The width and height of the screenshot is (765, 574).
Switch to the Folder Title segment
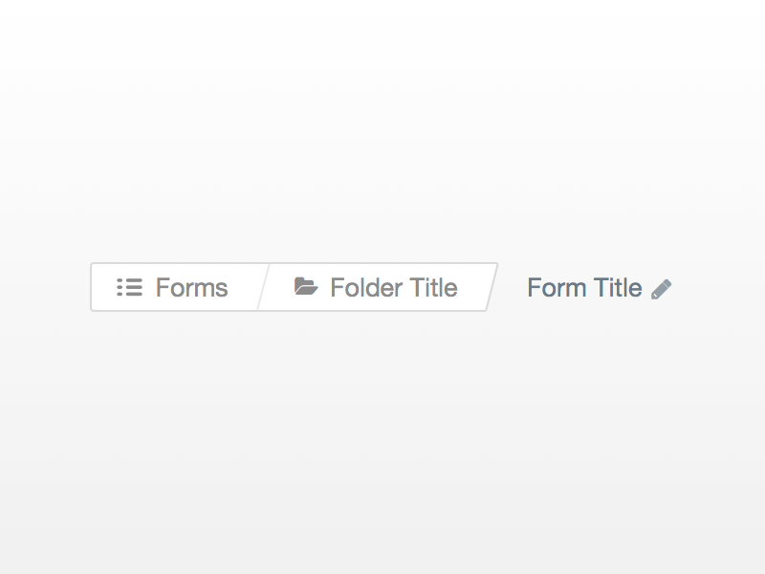[x=382, y=287]
